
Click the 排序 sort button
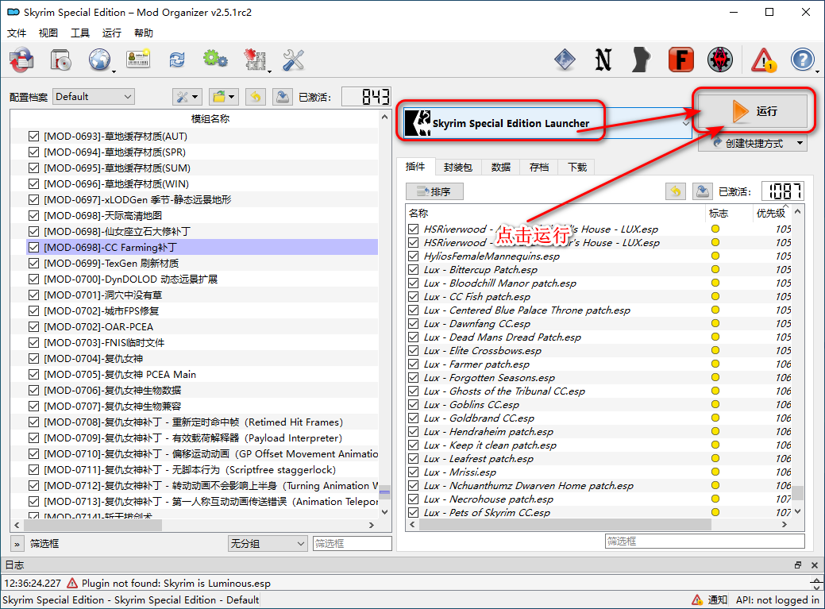coord(434,191)
